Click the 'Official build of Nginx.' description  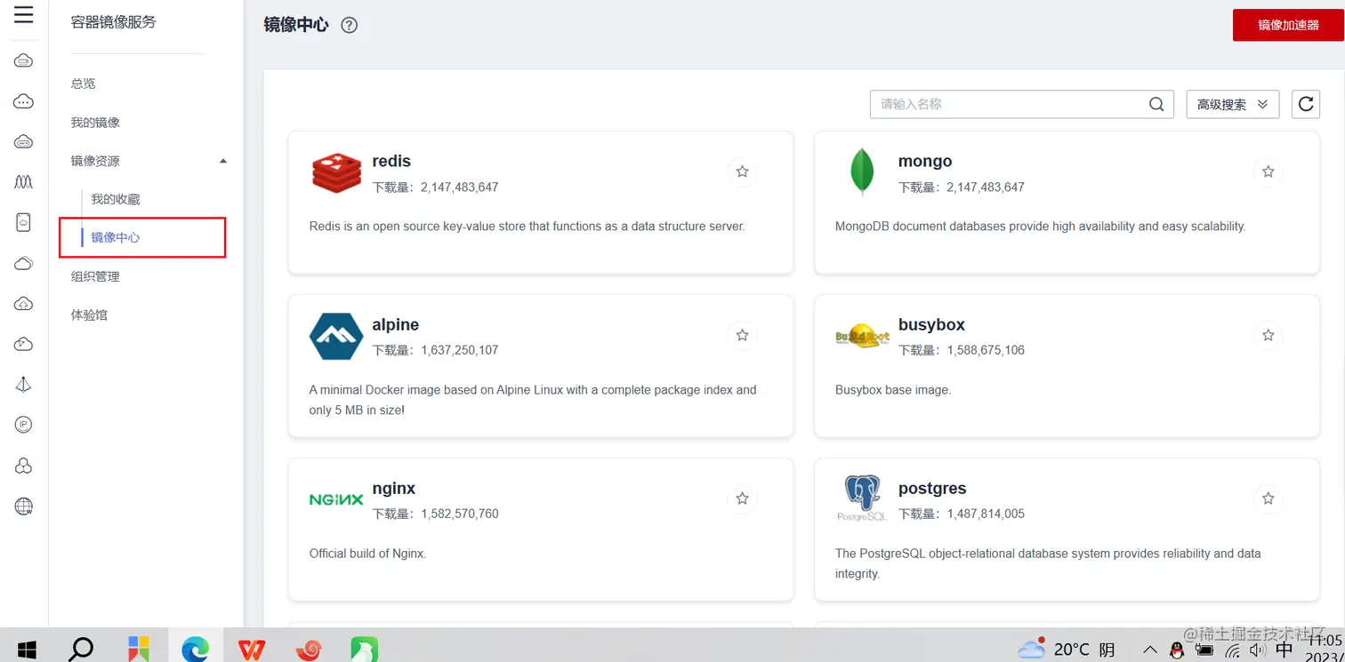tap(367, 554)
